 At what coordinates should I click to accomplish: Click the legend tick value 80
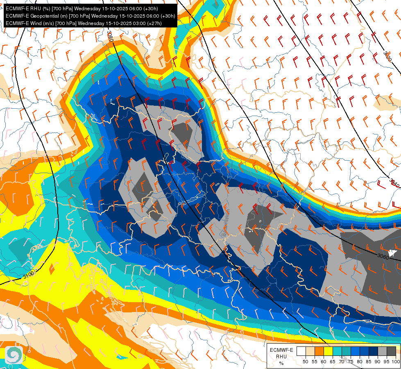pyautogui.click(x=360, y=362)
